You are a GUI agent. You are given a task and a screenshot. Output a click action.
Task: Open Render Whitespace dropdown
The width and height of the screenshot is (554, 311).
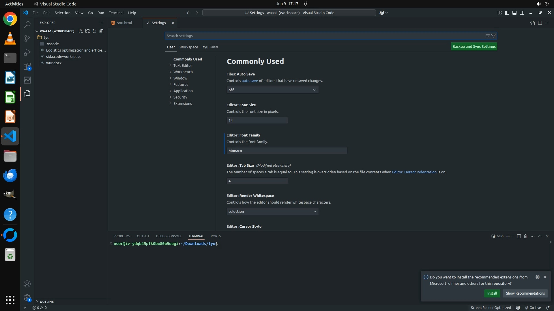point(272,212)
